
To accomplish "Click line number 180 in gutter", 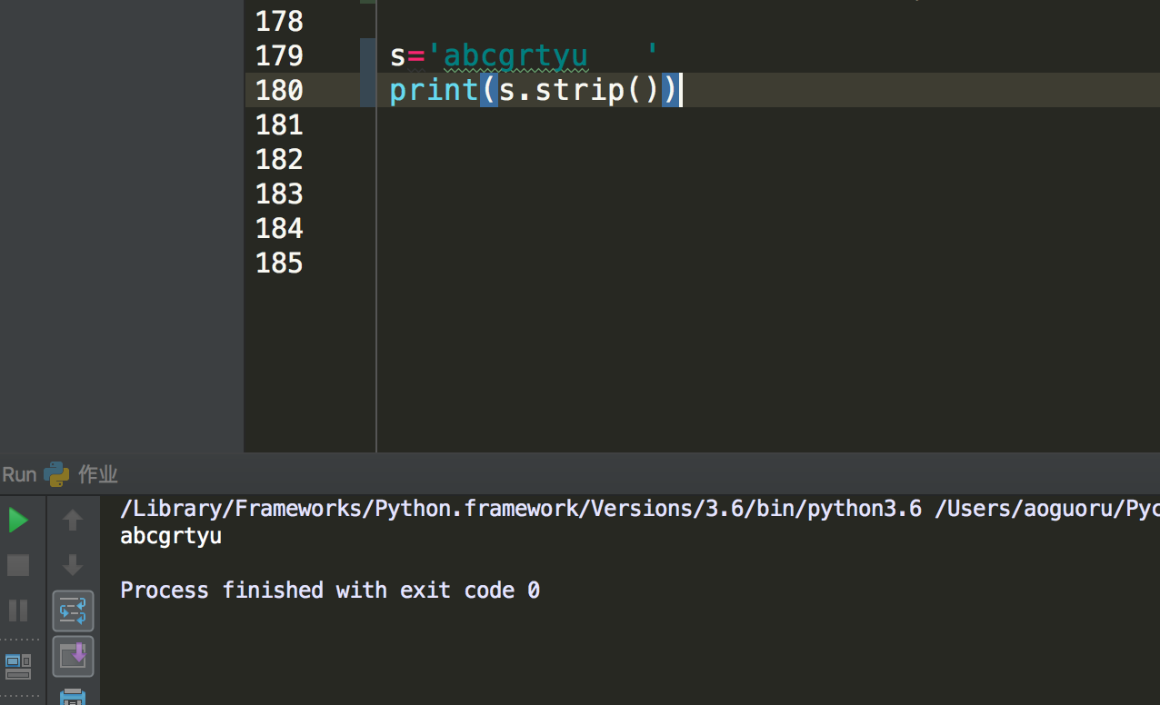I will point(279,90).
